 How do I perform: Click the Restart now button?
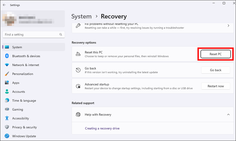pyautogui.click(x=215, y=86)
